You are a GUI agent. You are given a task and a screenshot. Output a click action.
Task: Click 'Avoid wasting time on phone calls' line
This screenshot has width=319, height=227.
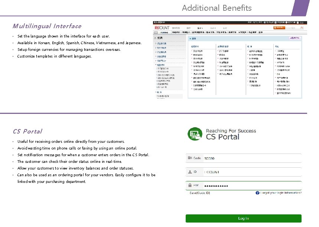pyautogui.click(x=77, y=148)
